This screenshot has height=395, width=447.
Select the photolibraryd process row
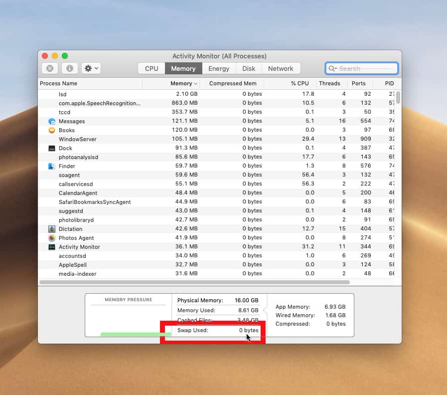point(217,220)
